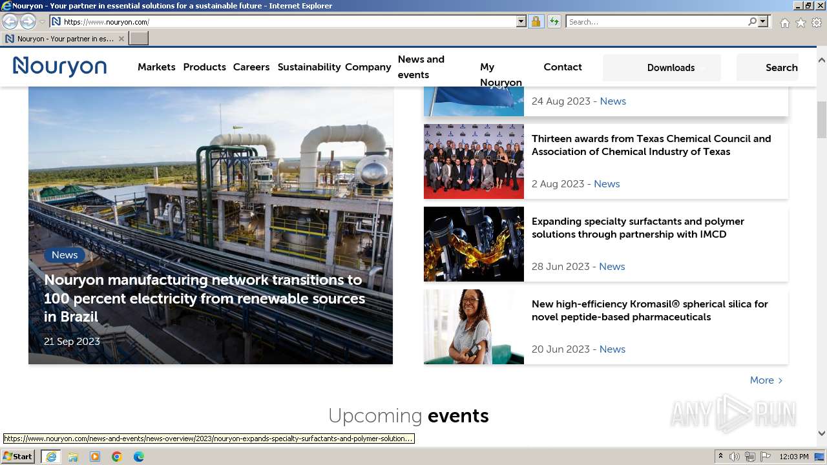Click the vertical scrollbar thumb

click(821, 120)
